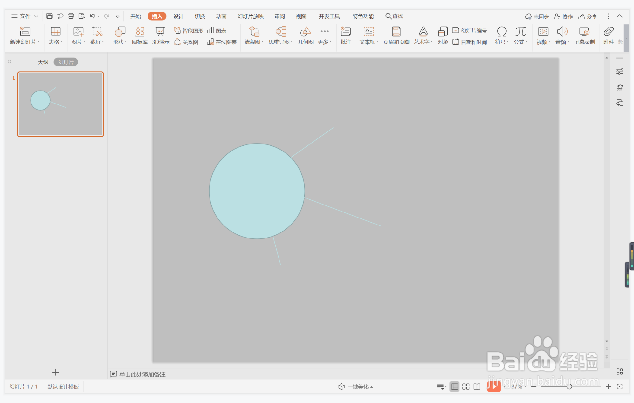Switch to slide sorter grid view
Screen dimensions: 634x403
466,386
